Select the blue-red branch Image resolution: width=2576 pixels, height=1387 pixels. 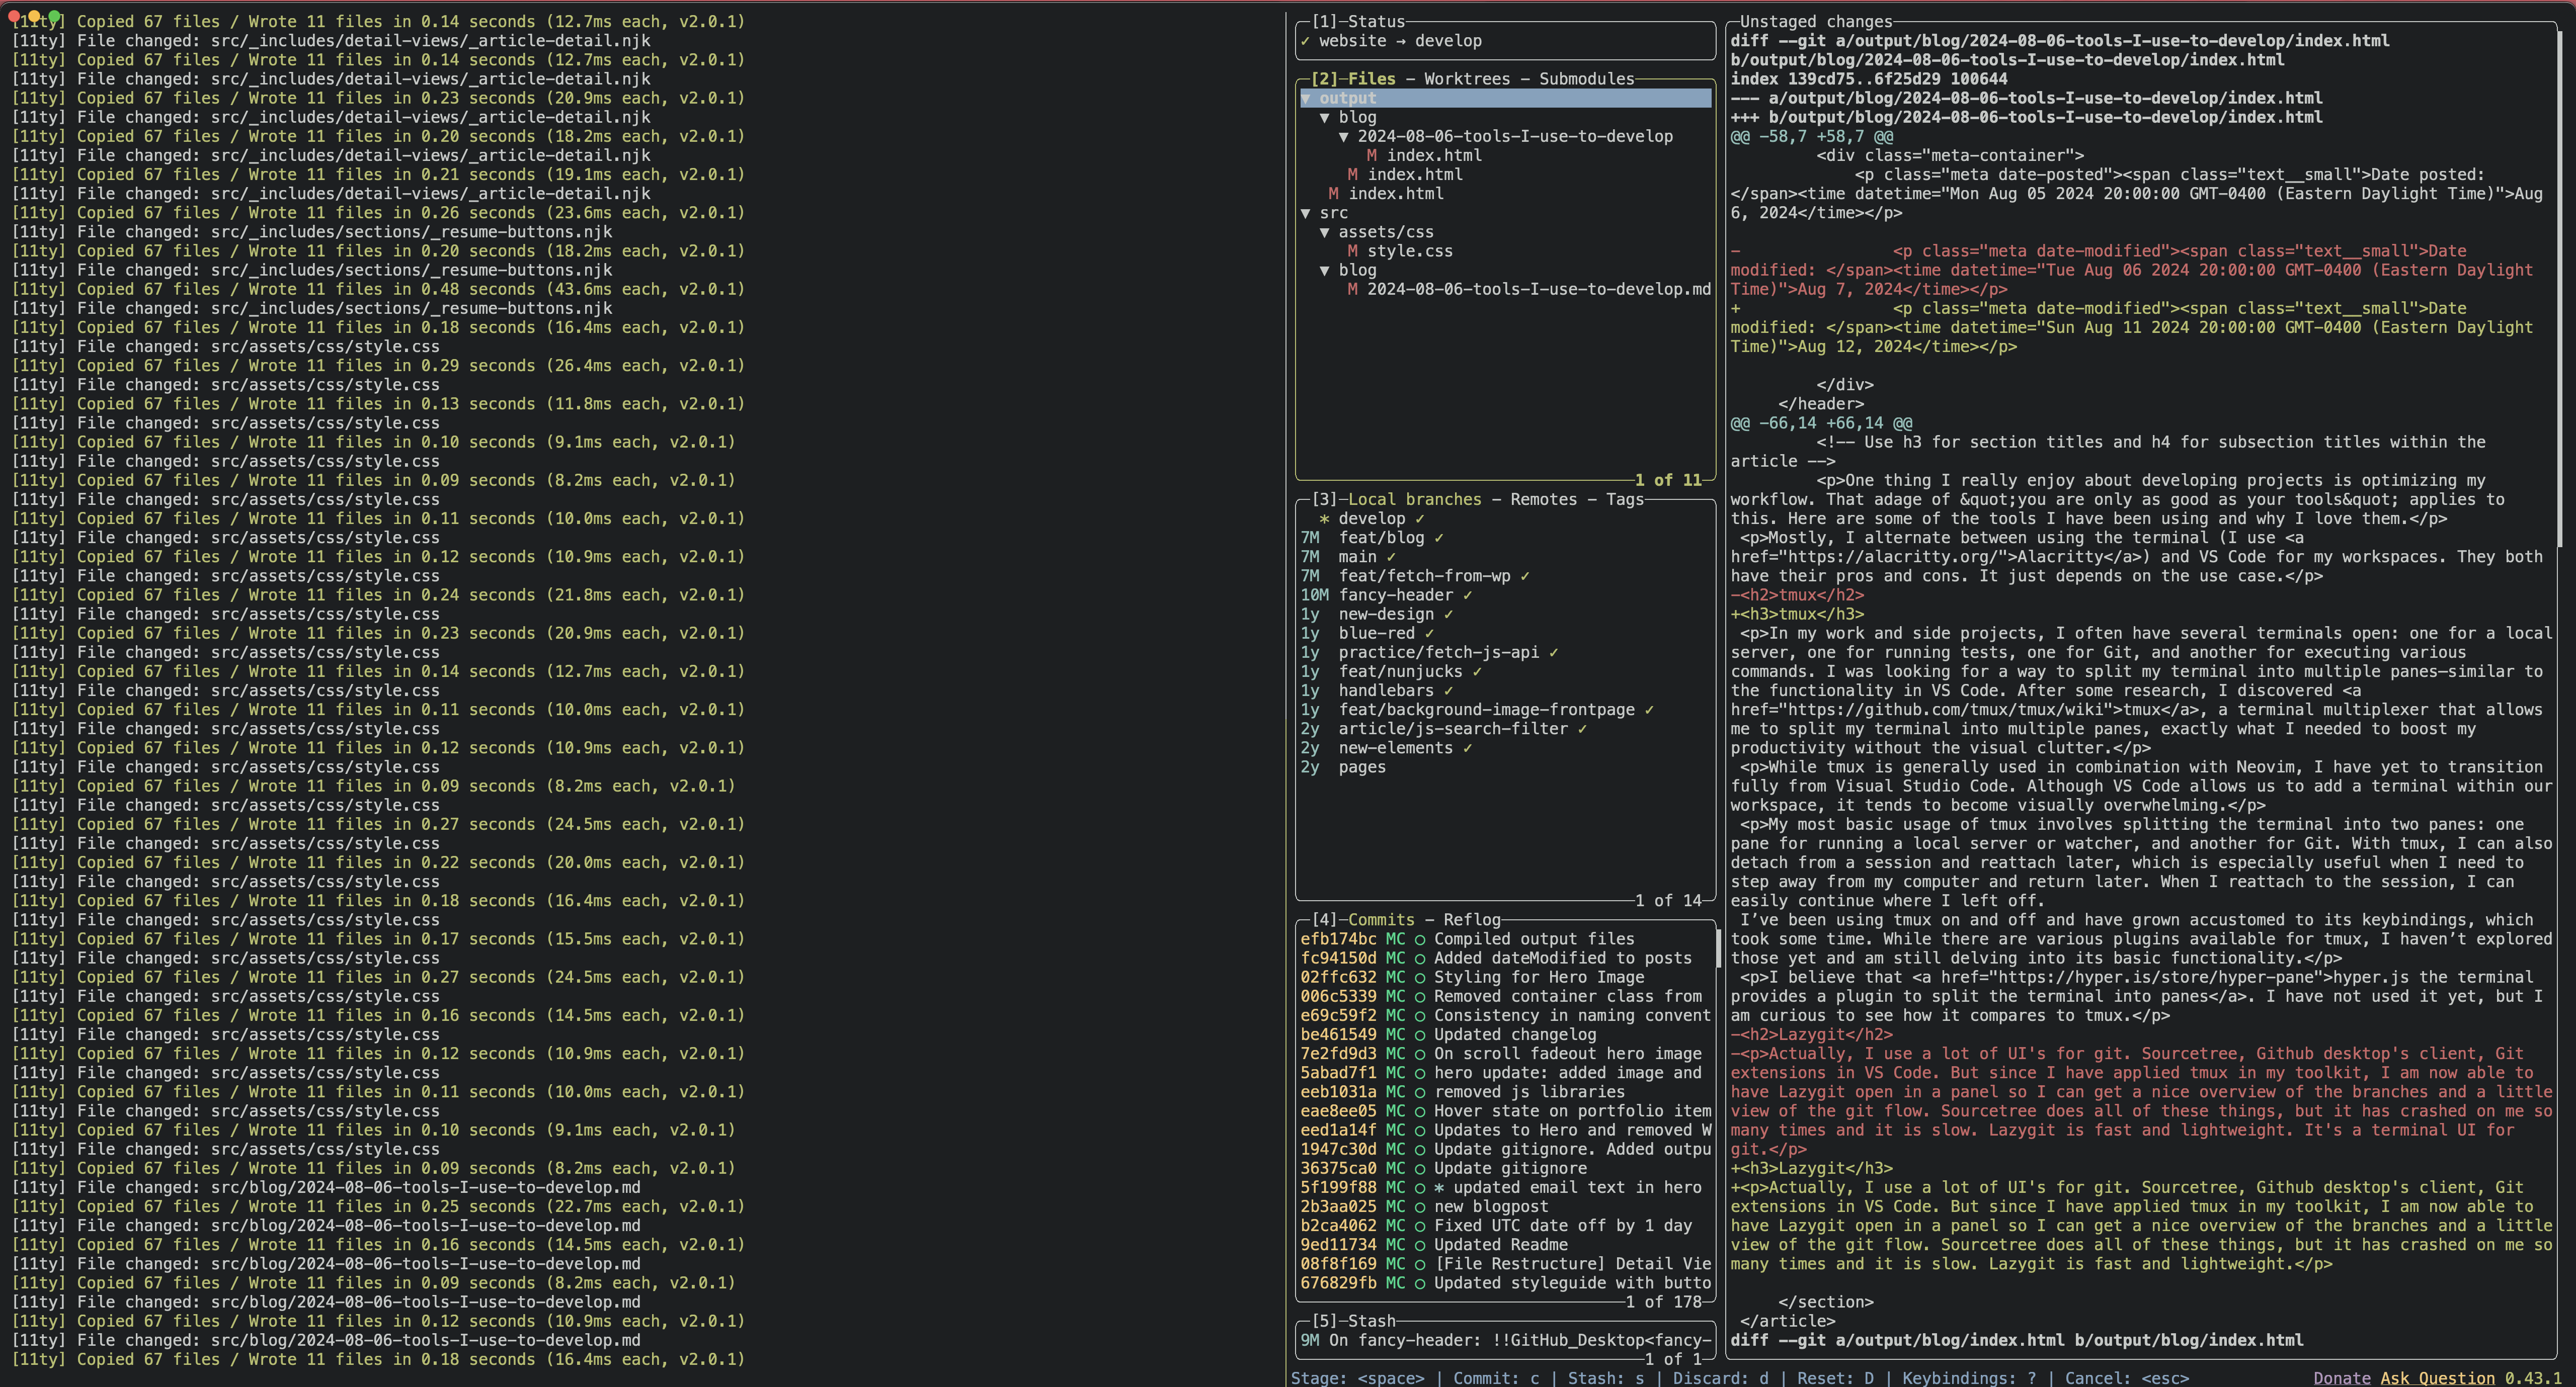point(1376,634)
